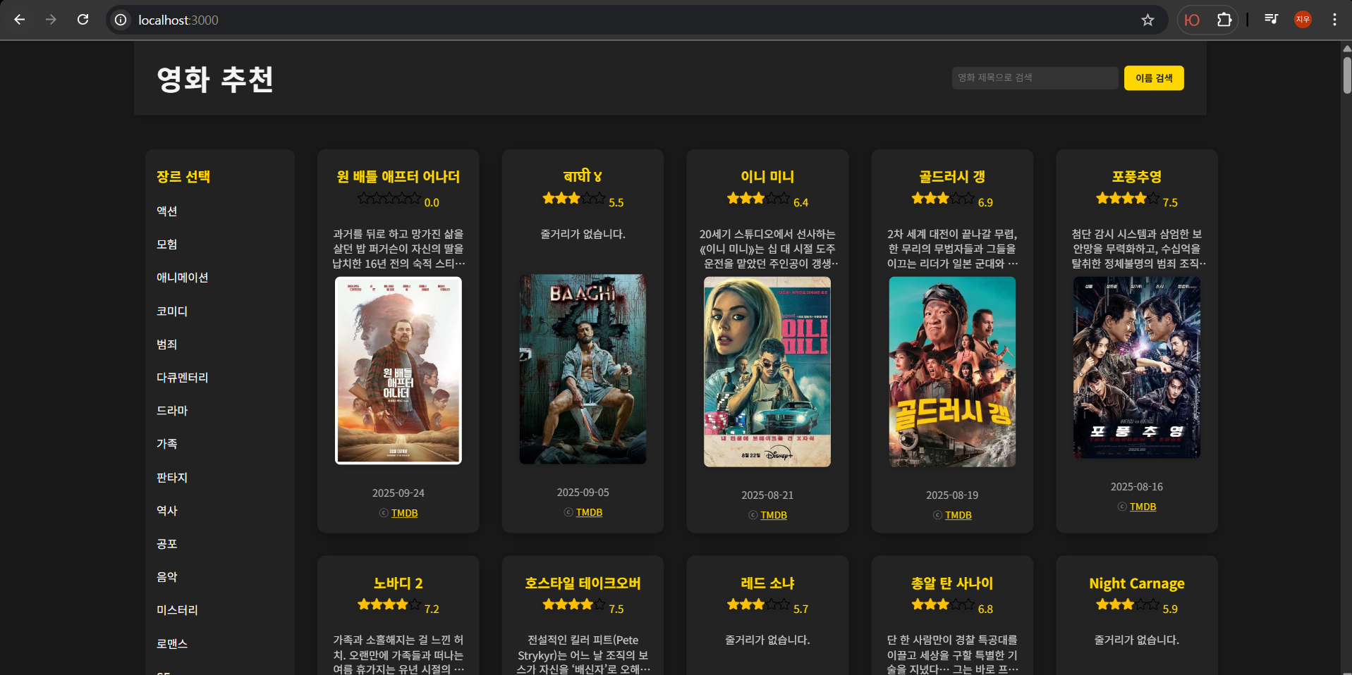Click the 2025-09-24 release date

click(398, 493)
